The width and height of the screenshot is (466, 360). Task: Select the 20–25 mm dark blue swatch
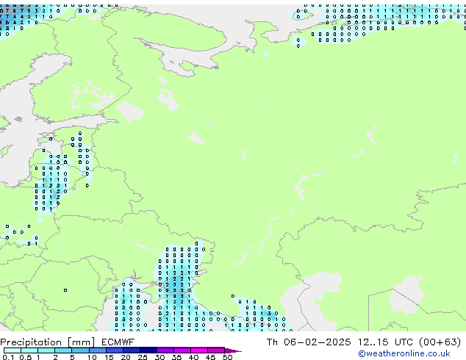click(131, 350)
